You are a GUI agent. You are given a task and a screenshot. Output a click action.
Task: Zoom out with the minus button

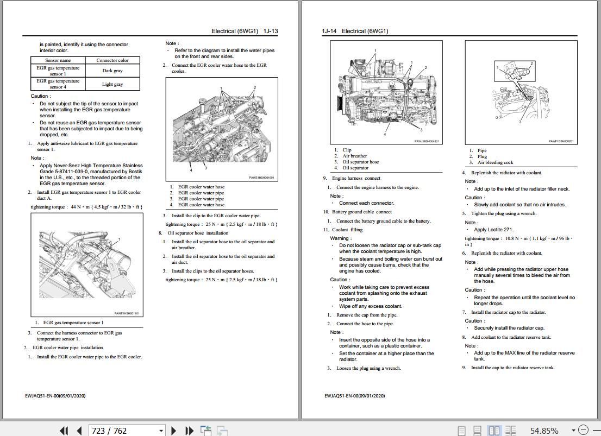point(583,430)
